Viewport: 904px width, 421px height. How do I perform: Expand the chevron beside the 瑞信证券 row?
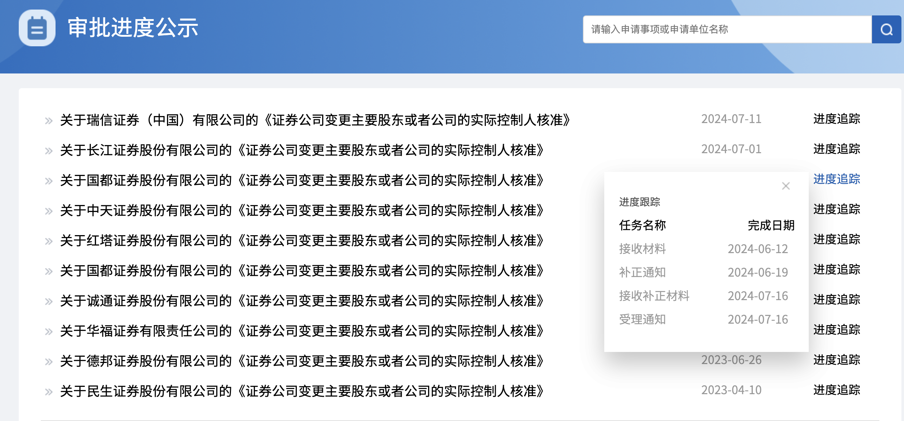pyautogui.click(x=48, y=120)
